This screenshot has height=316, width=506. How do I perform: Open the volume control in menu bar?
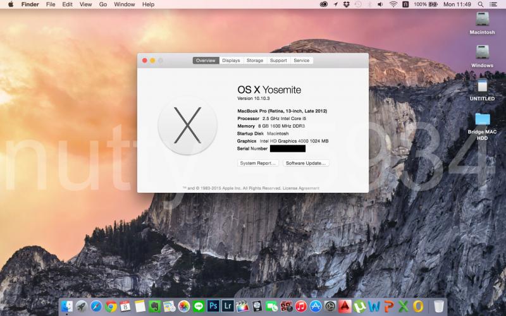380,4
